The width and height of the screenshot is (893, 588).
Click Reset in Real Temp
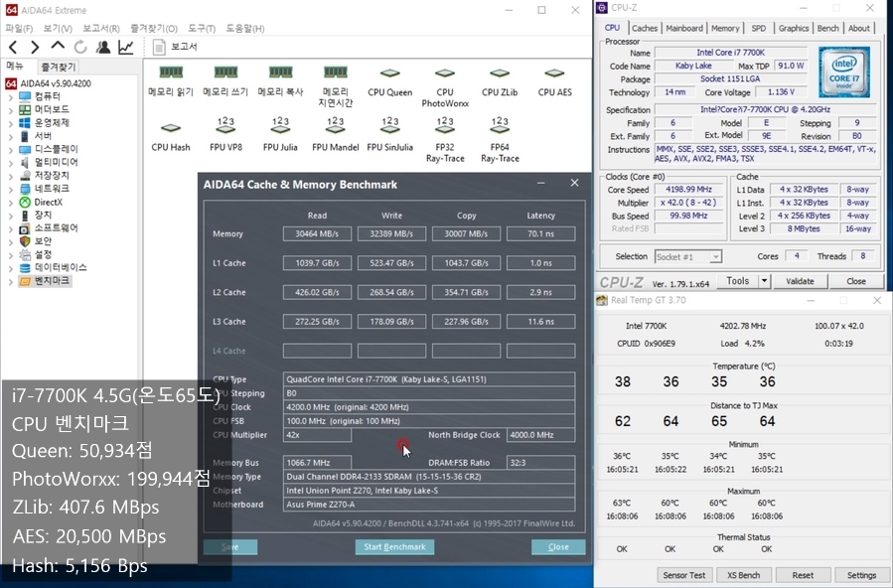803,575
